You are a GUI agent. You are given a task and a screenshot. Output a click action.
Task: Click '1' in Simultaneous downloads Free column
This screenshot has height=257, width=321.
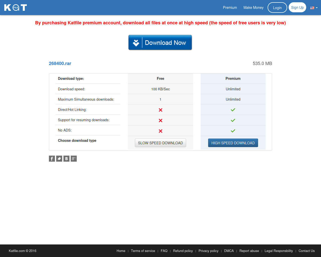tap(160, 99)
